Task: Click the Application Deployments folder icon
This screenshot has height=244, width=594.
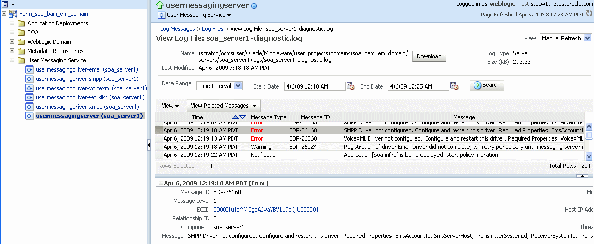Action: click(21, 23)
